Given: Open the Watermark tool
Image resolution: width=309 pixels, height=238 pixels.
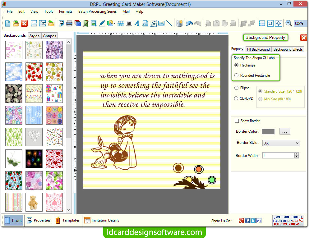Looking at the screenshot, I should (x=121, y=23).
